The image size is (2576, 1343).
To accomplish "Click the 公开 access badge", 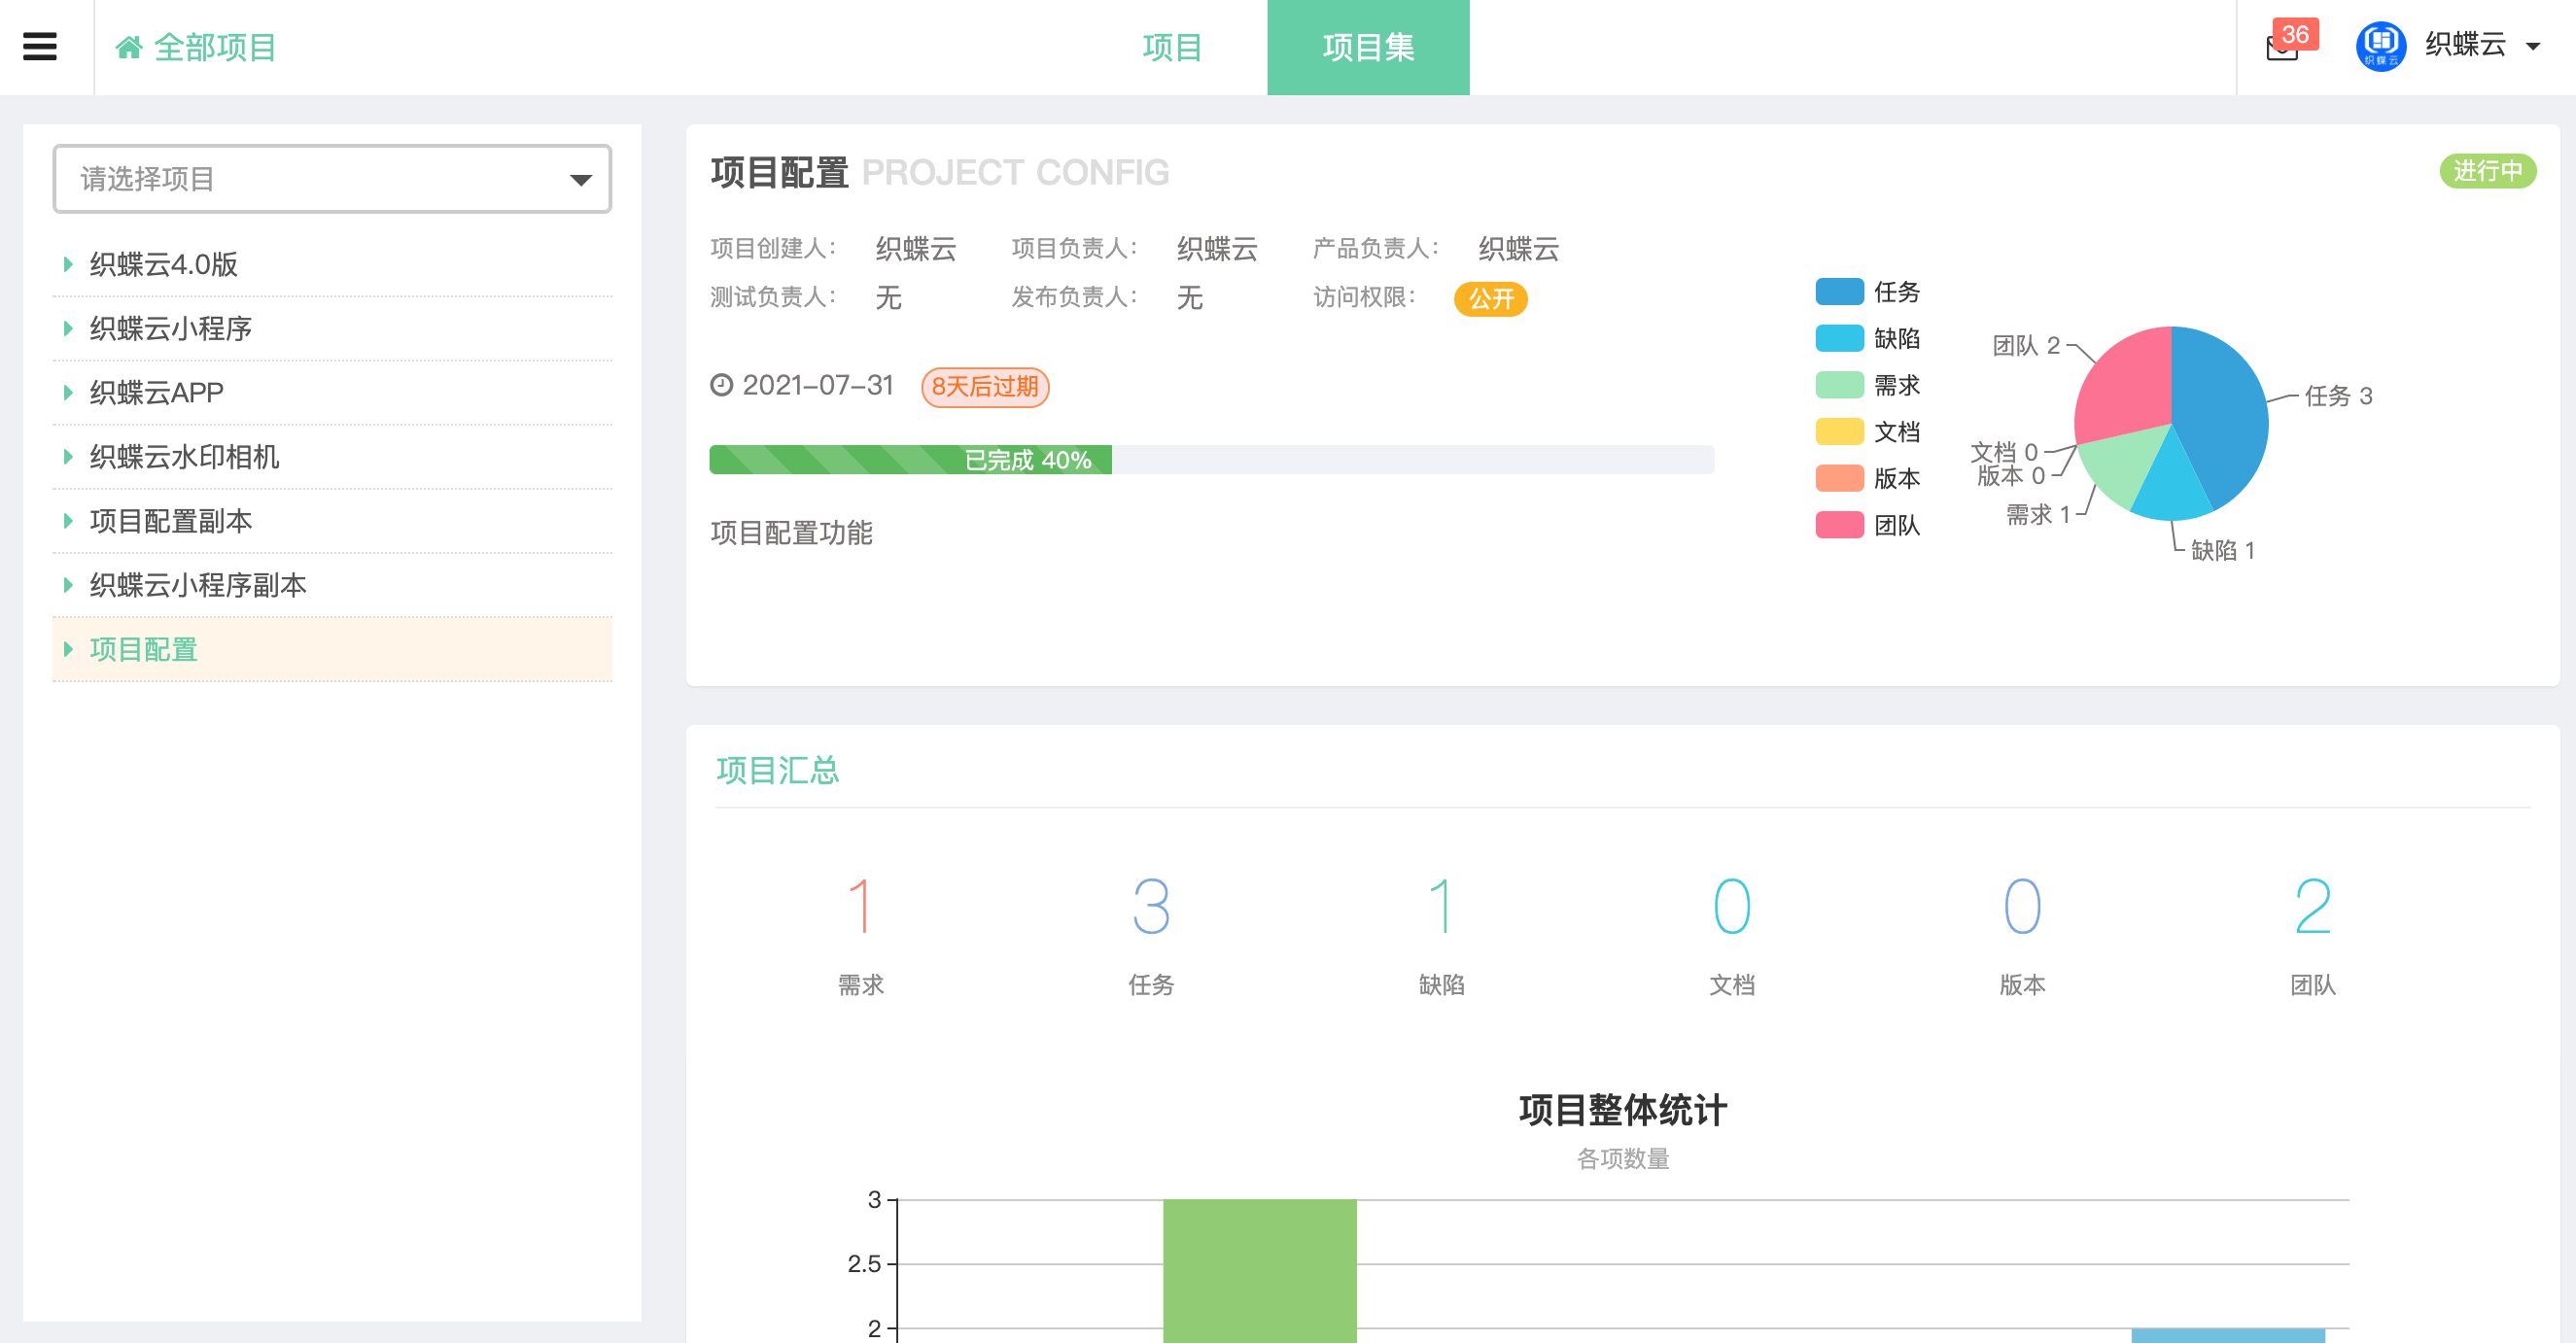I will point(1490,298).
